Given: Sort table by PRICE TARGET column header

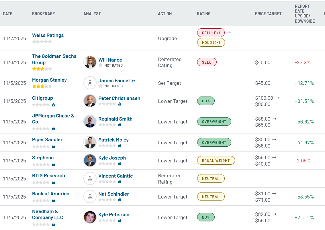Looking at the screenshot, I should [268, 14].
